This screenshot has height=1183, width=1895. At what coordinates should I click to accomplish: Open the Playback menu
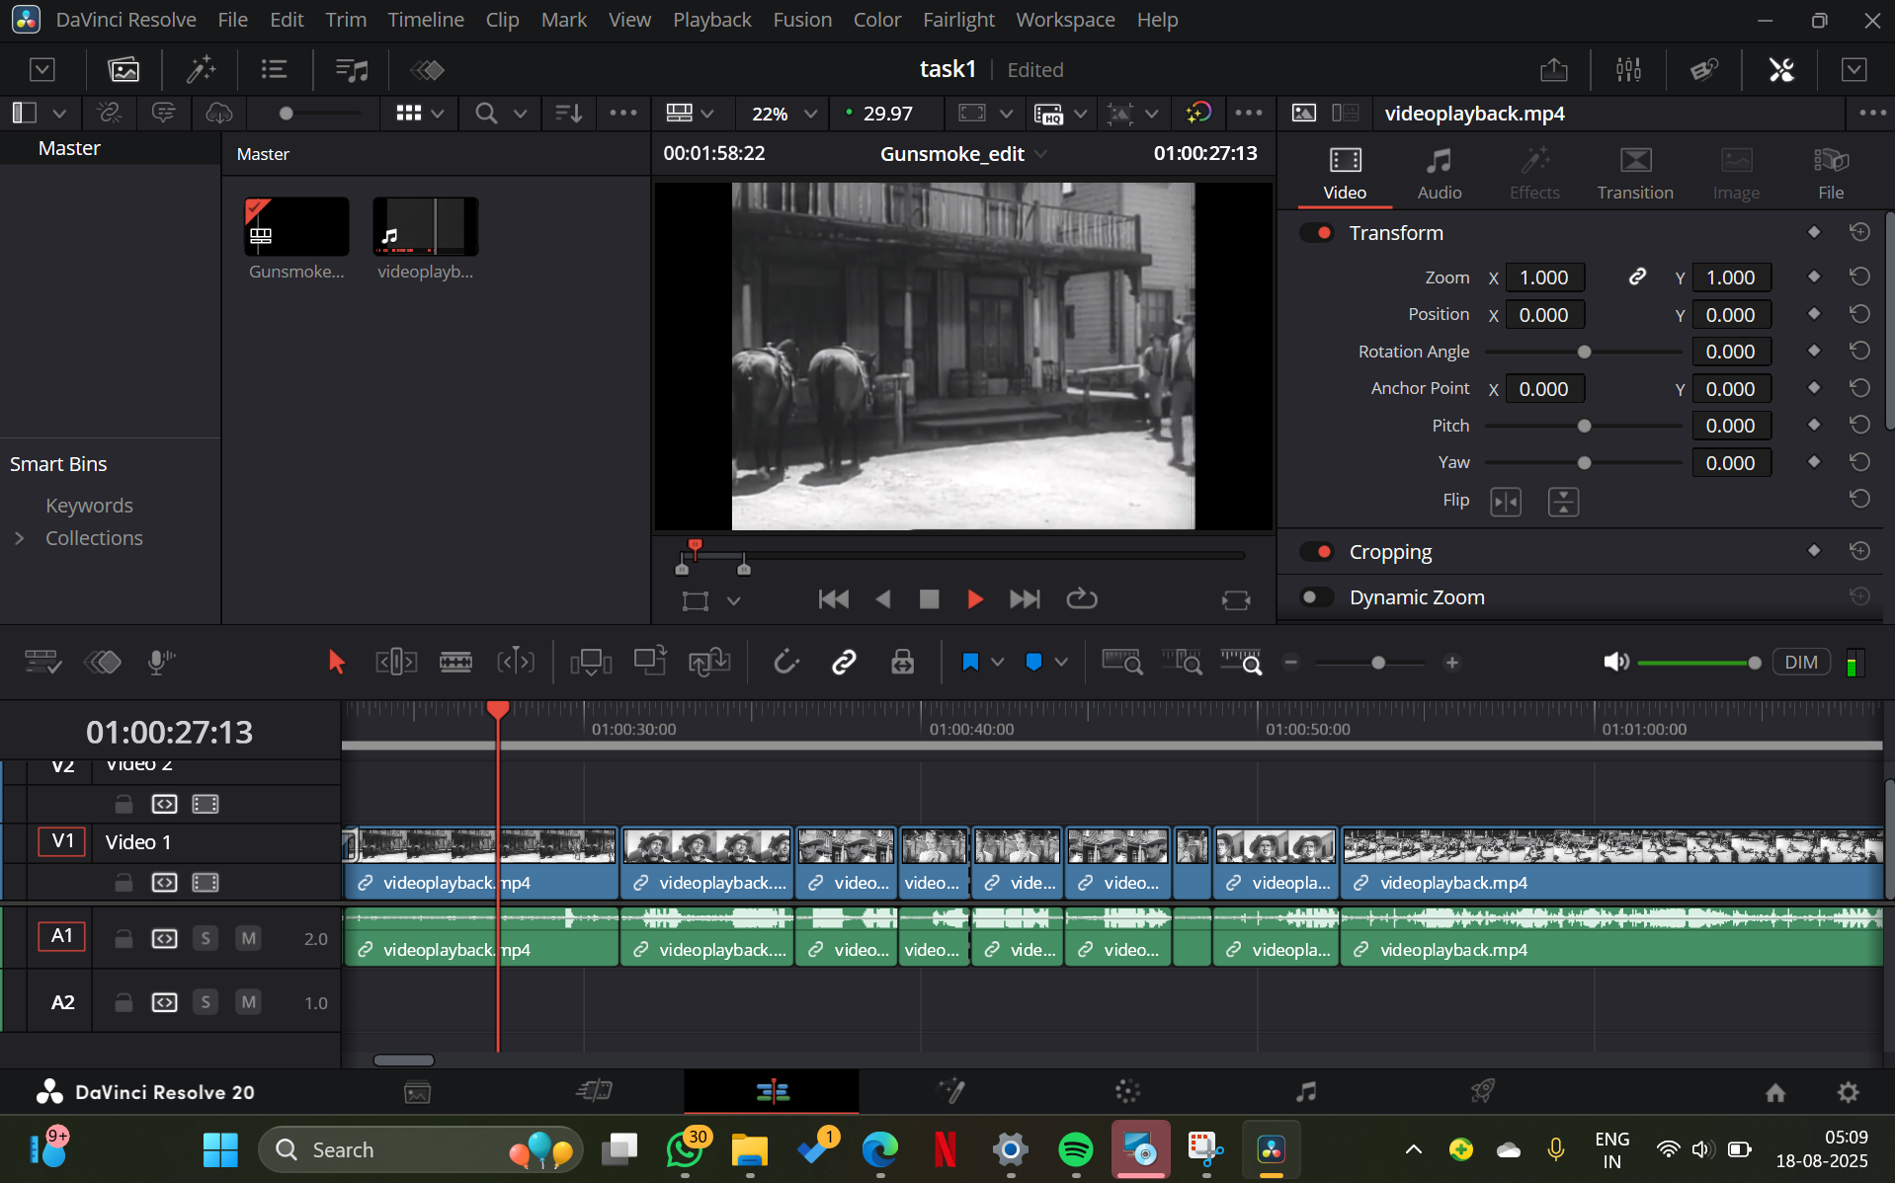tap(712, 20)
